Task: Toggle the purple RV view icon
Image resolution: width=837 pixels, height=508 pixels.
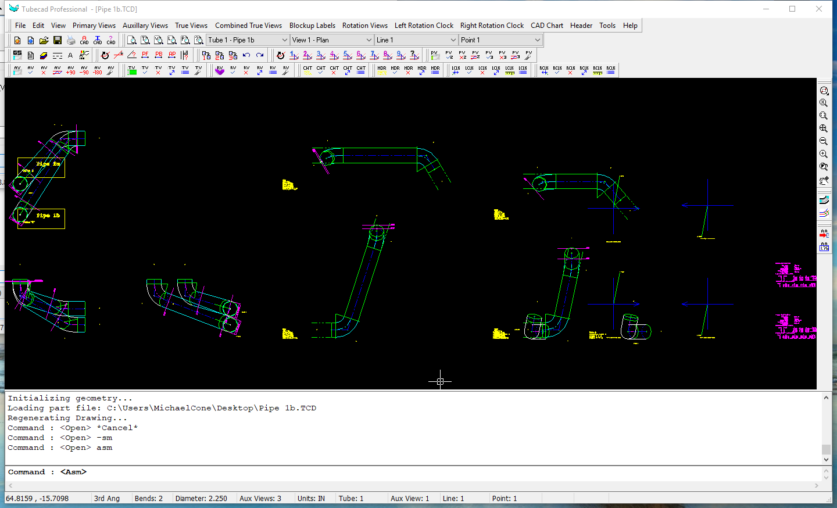Action: click(219, 70)
